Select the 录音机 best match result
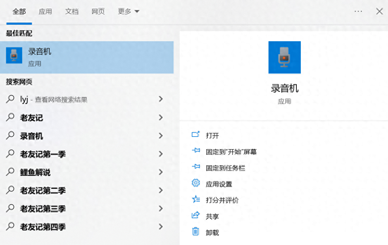This screenshot has height=245, width=388. pos(87,57)
